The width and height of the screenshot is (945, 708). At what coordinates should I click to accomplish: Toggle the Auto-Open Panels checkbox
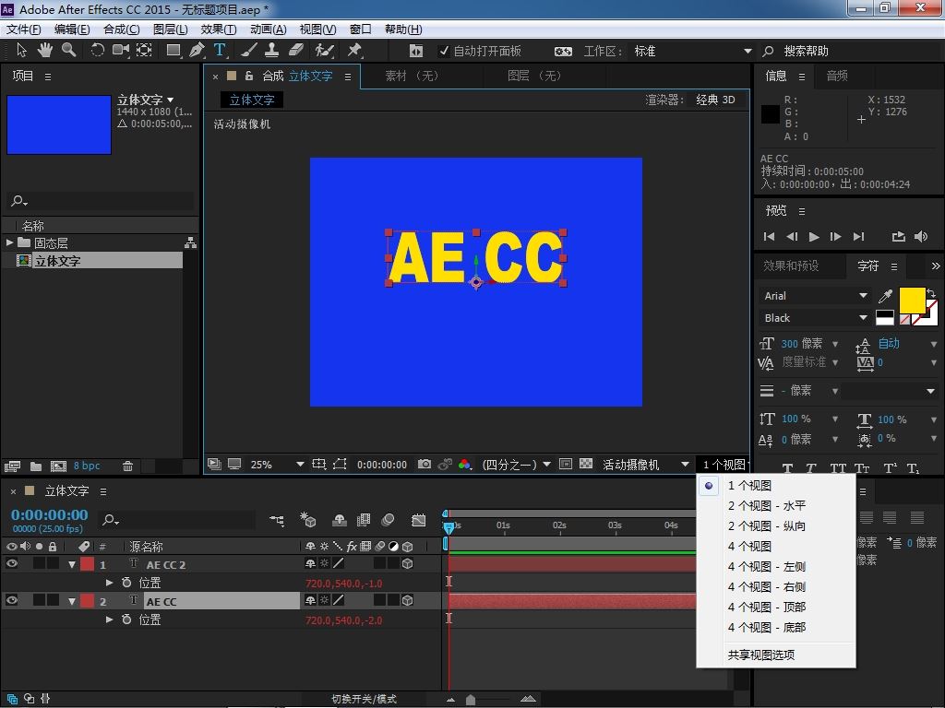(x=444, y=52)
